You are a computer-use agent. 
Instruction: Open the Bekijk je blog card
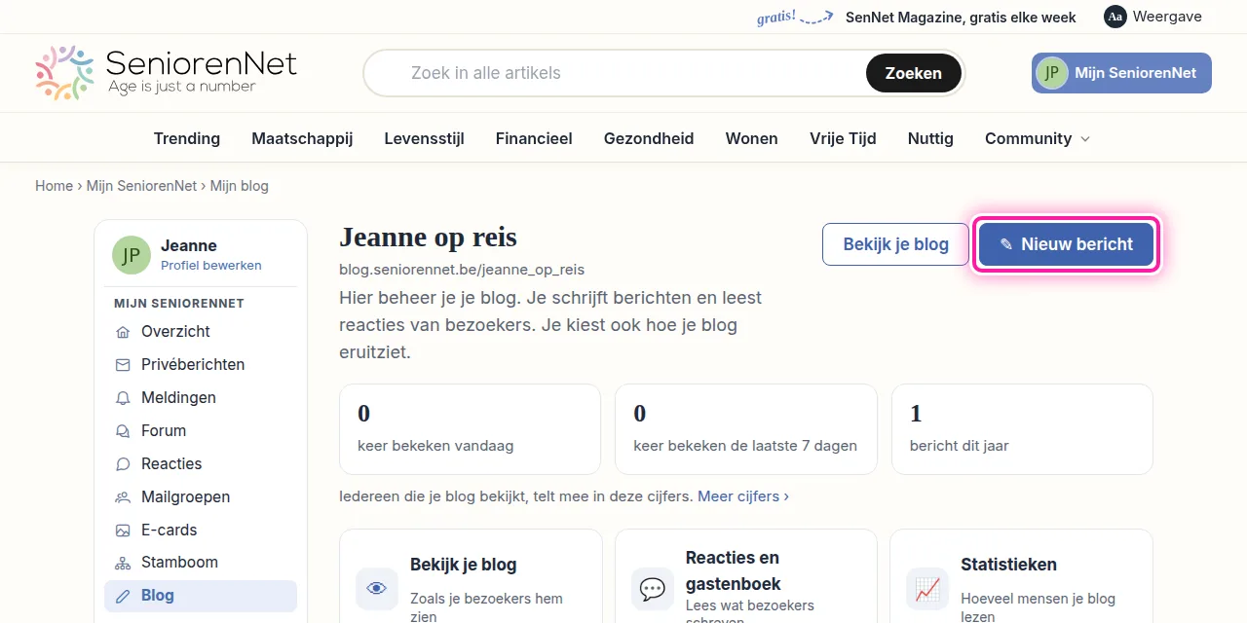471,576
